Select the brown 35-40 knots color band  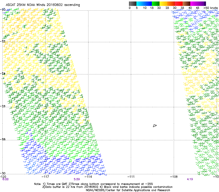click(186, 4)
